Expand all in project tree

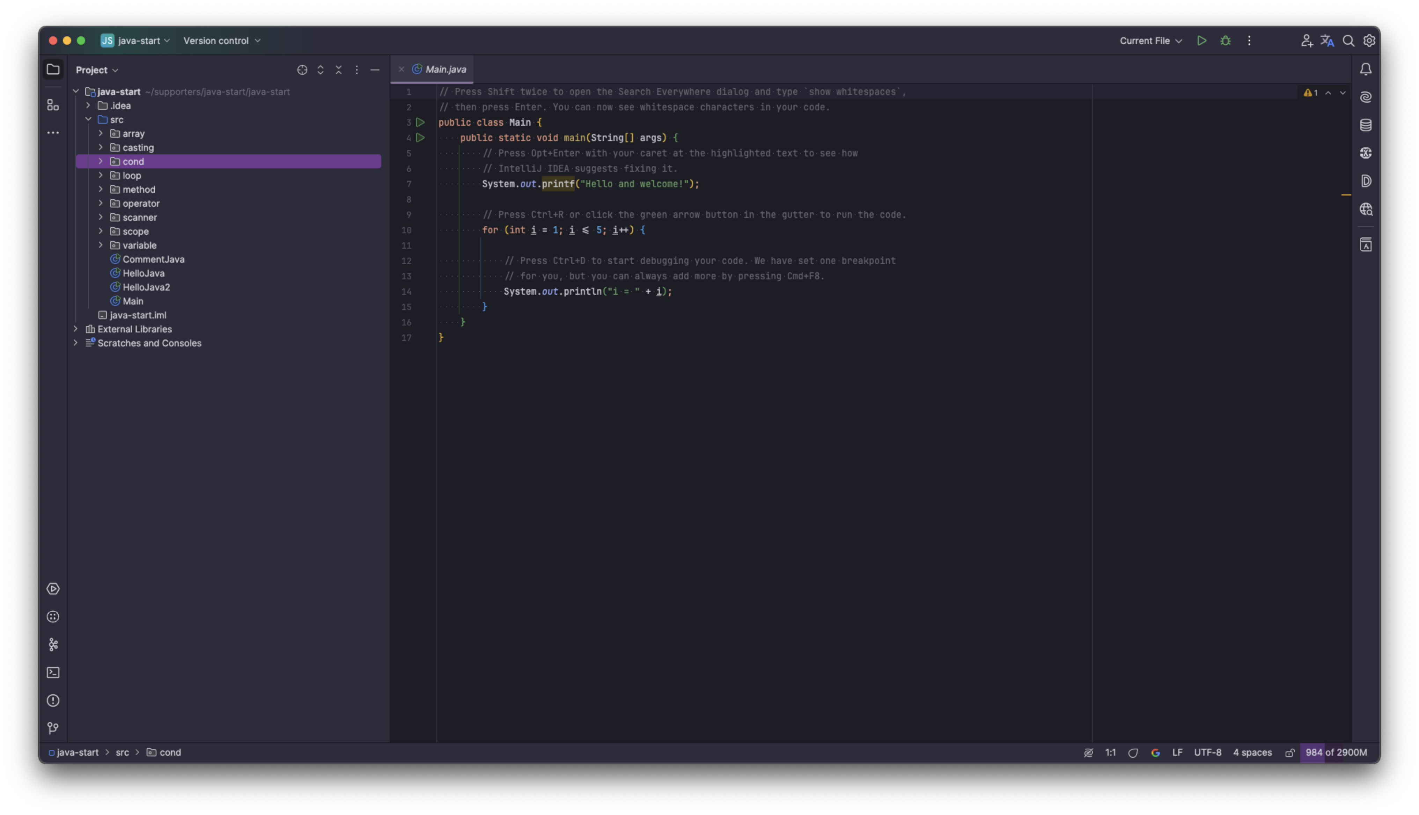[x=320, y=69]
